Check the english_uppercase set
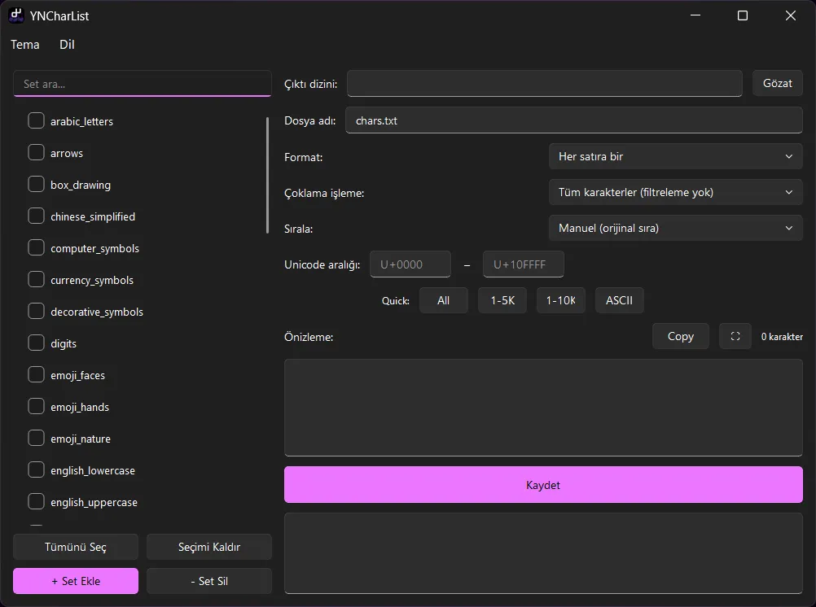The image size is (816, 607). 36,501
